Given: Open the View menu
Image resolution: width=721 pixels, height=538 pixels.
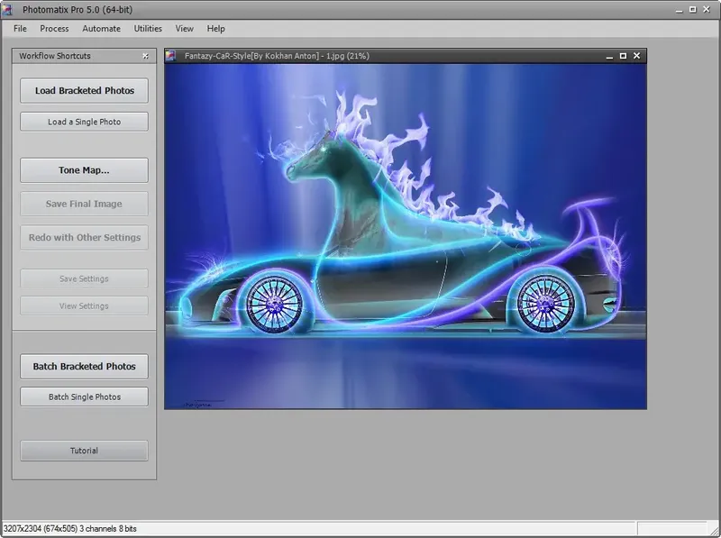Looking at the screenshot, I should [184, 29].
